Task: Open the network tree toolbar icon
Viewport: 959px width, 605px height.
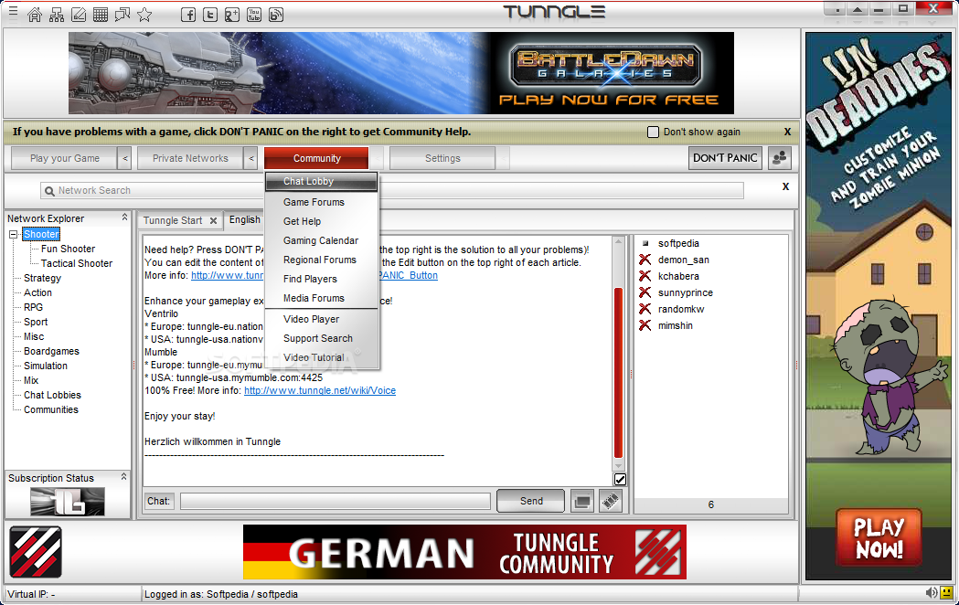Action: click(57, 15)
